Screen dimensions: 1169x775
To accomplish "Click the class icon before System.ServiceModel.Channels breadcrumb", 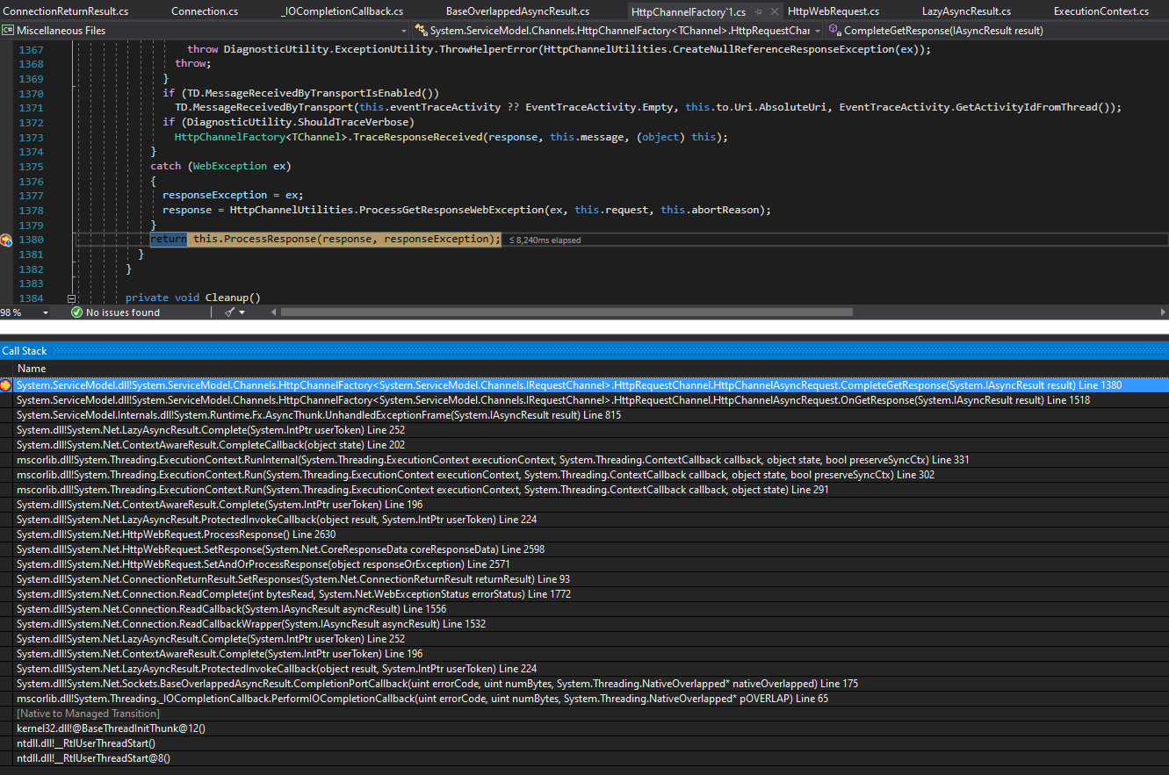I will pyautogui.click(x=421, y=29).
